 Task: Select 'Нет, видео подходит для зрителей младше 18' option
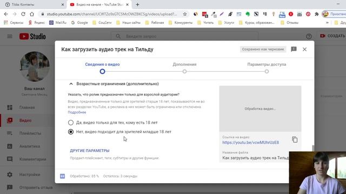(71, 131)
